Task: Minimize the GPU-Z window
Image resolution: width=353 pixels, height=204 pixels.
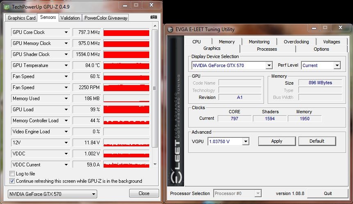Action: tap(125, 5)
